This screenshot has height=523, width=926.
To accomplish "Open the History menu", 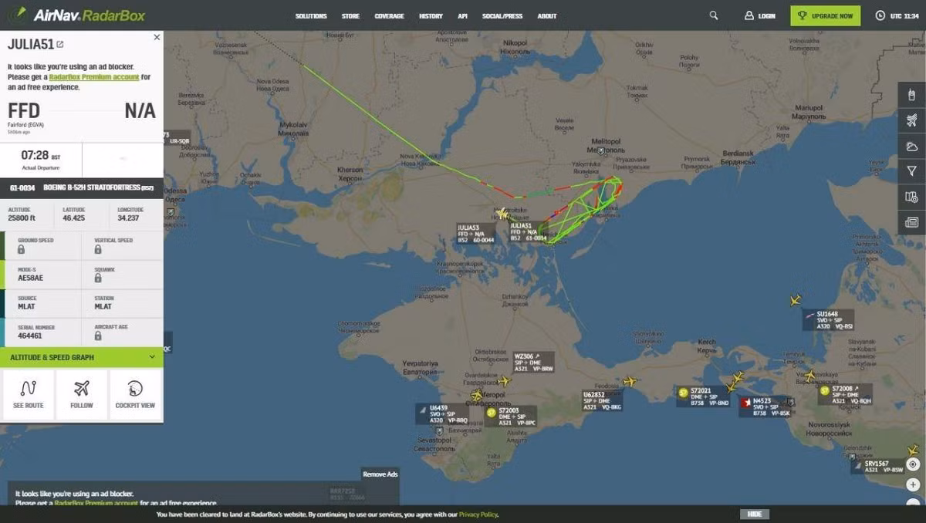I will [431, 16].
